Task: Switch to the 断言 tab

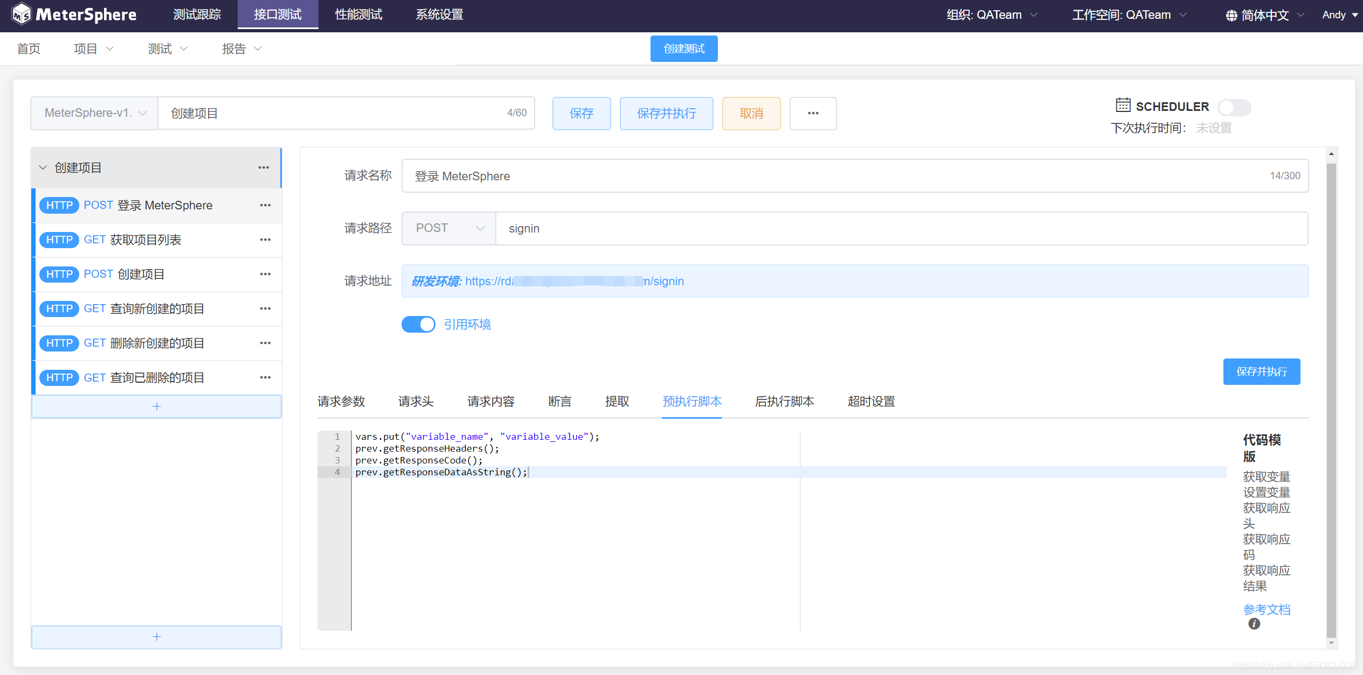Action: click(559, 402)
